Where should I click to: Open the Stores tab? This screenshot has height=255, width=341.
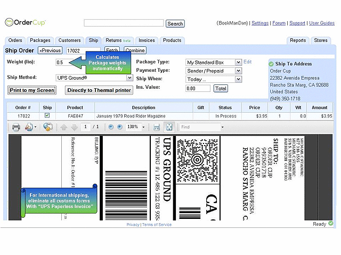click(321, 40)
